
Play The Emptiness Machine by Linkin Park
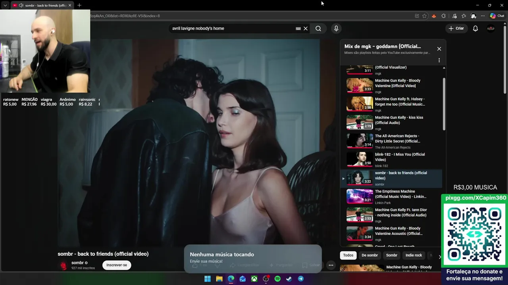[391, 197]
